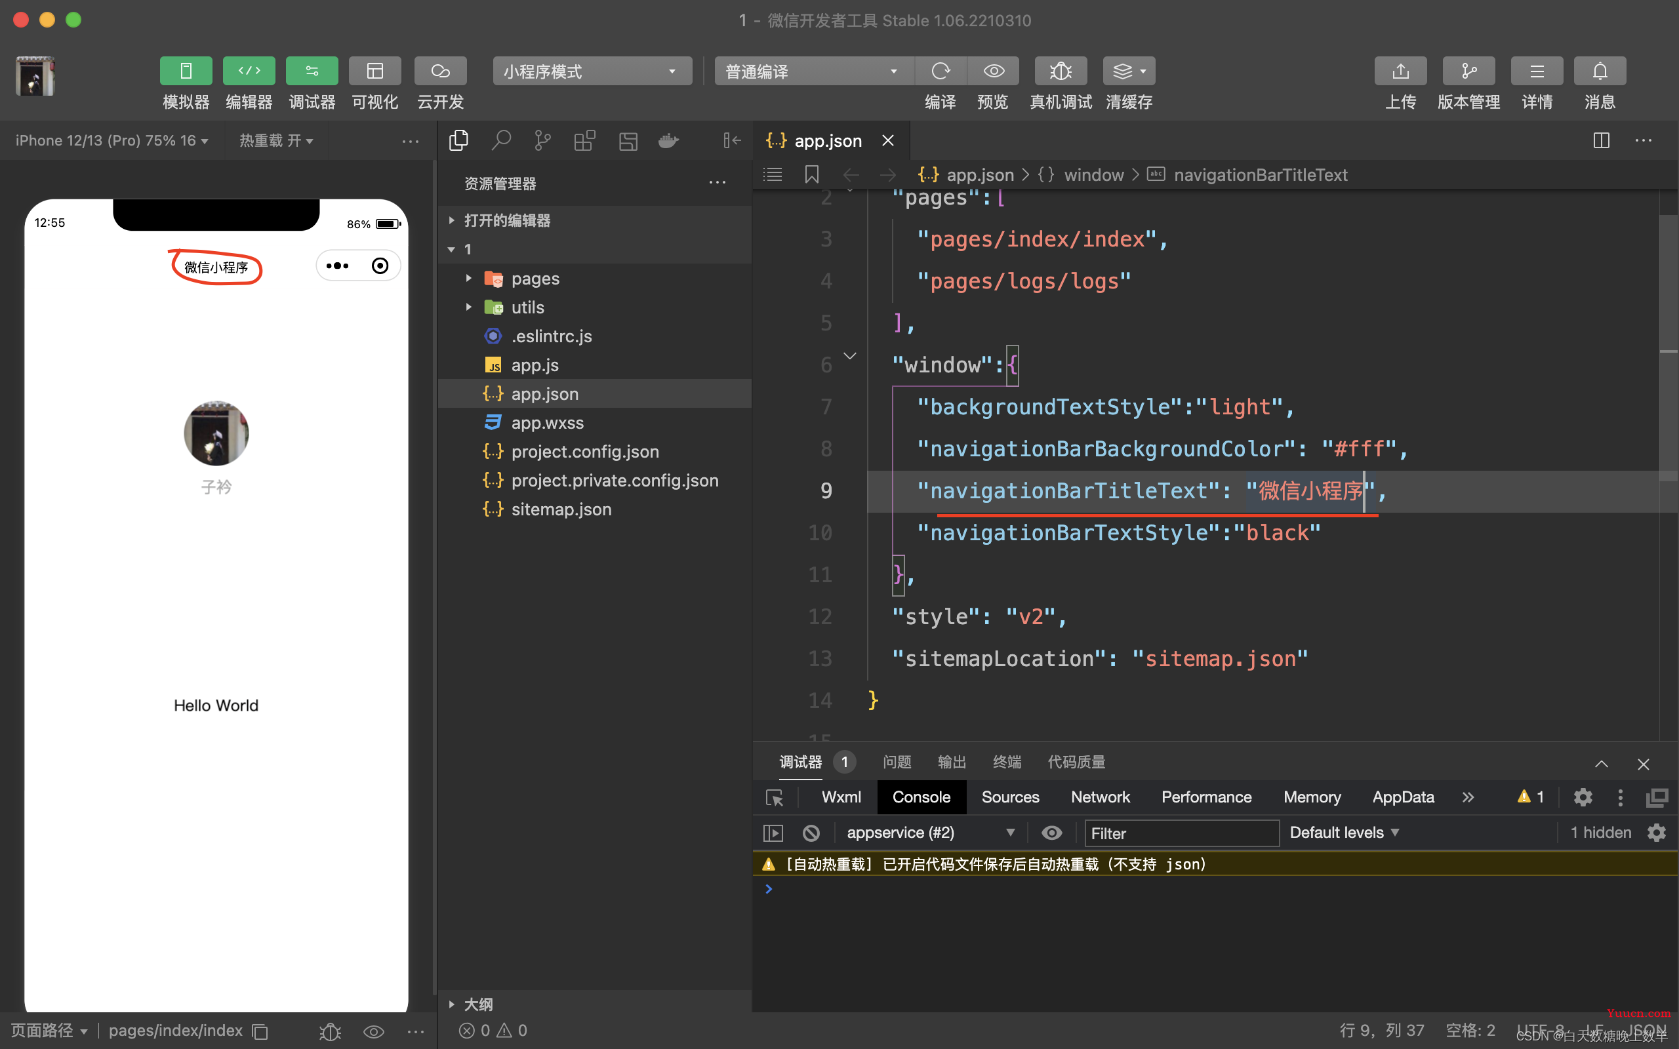The width and height of the screenshot is (1679, 1049).
Task: Switch to the 代码质量 tab
Action: click(x=1076, y=762)
